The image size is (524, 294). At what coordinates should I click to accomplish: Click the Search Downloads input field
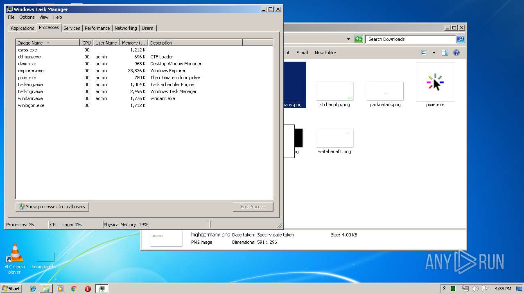click(411, 39)
